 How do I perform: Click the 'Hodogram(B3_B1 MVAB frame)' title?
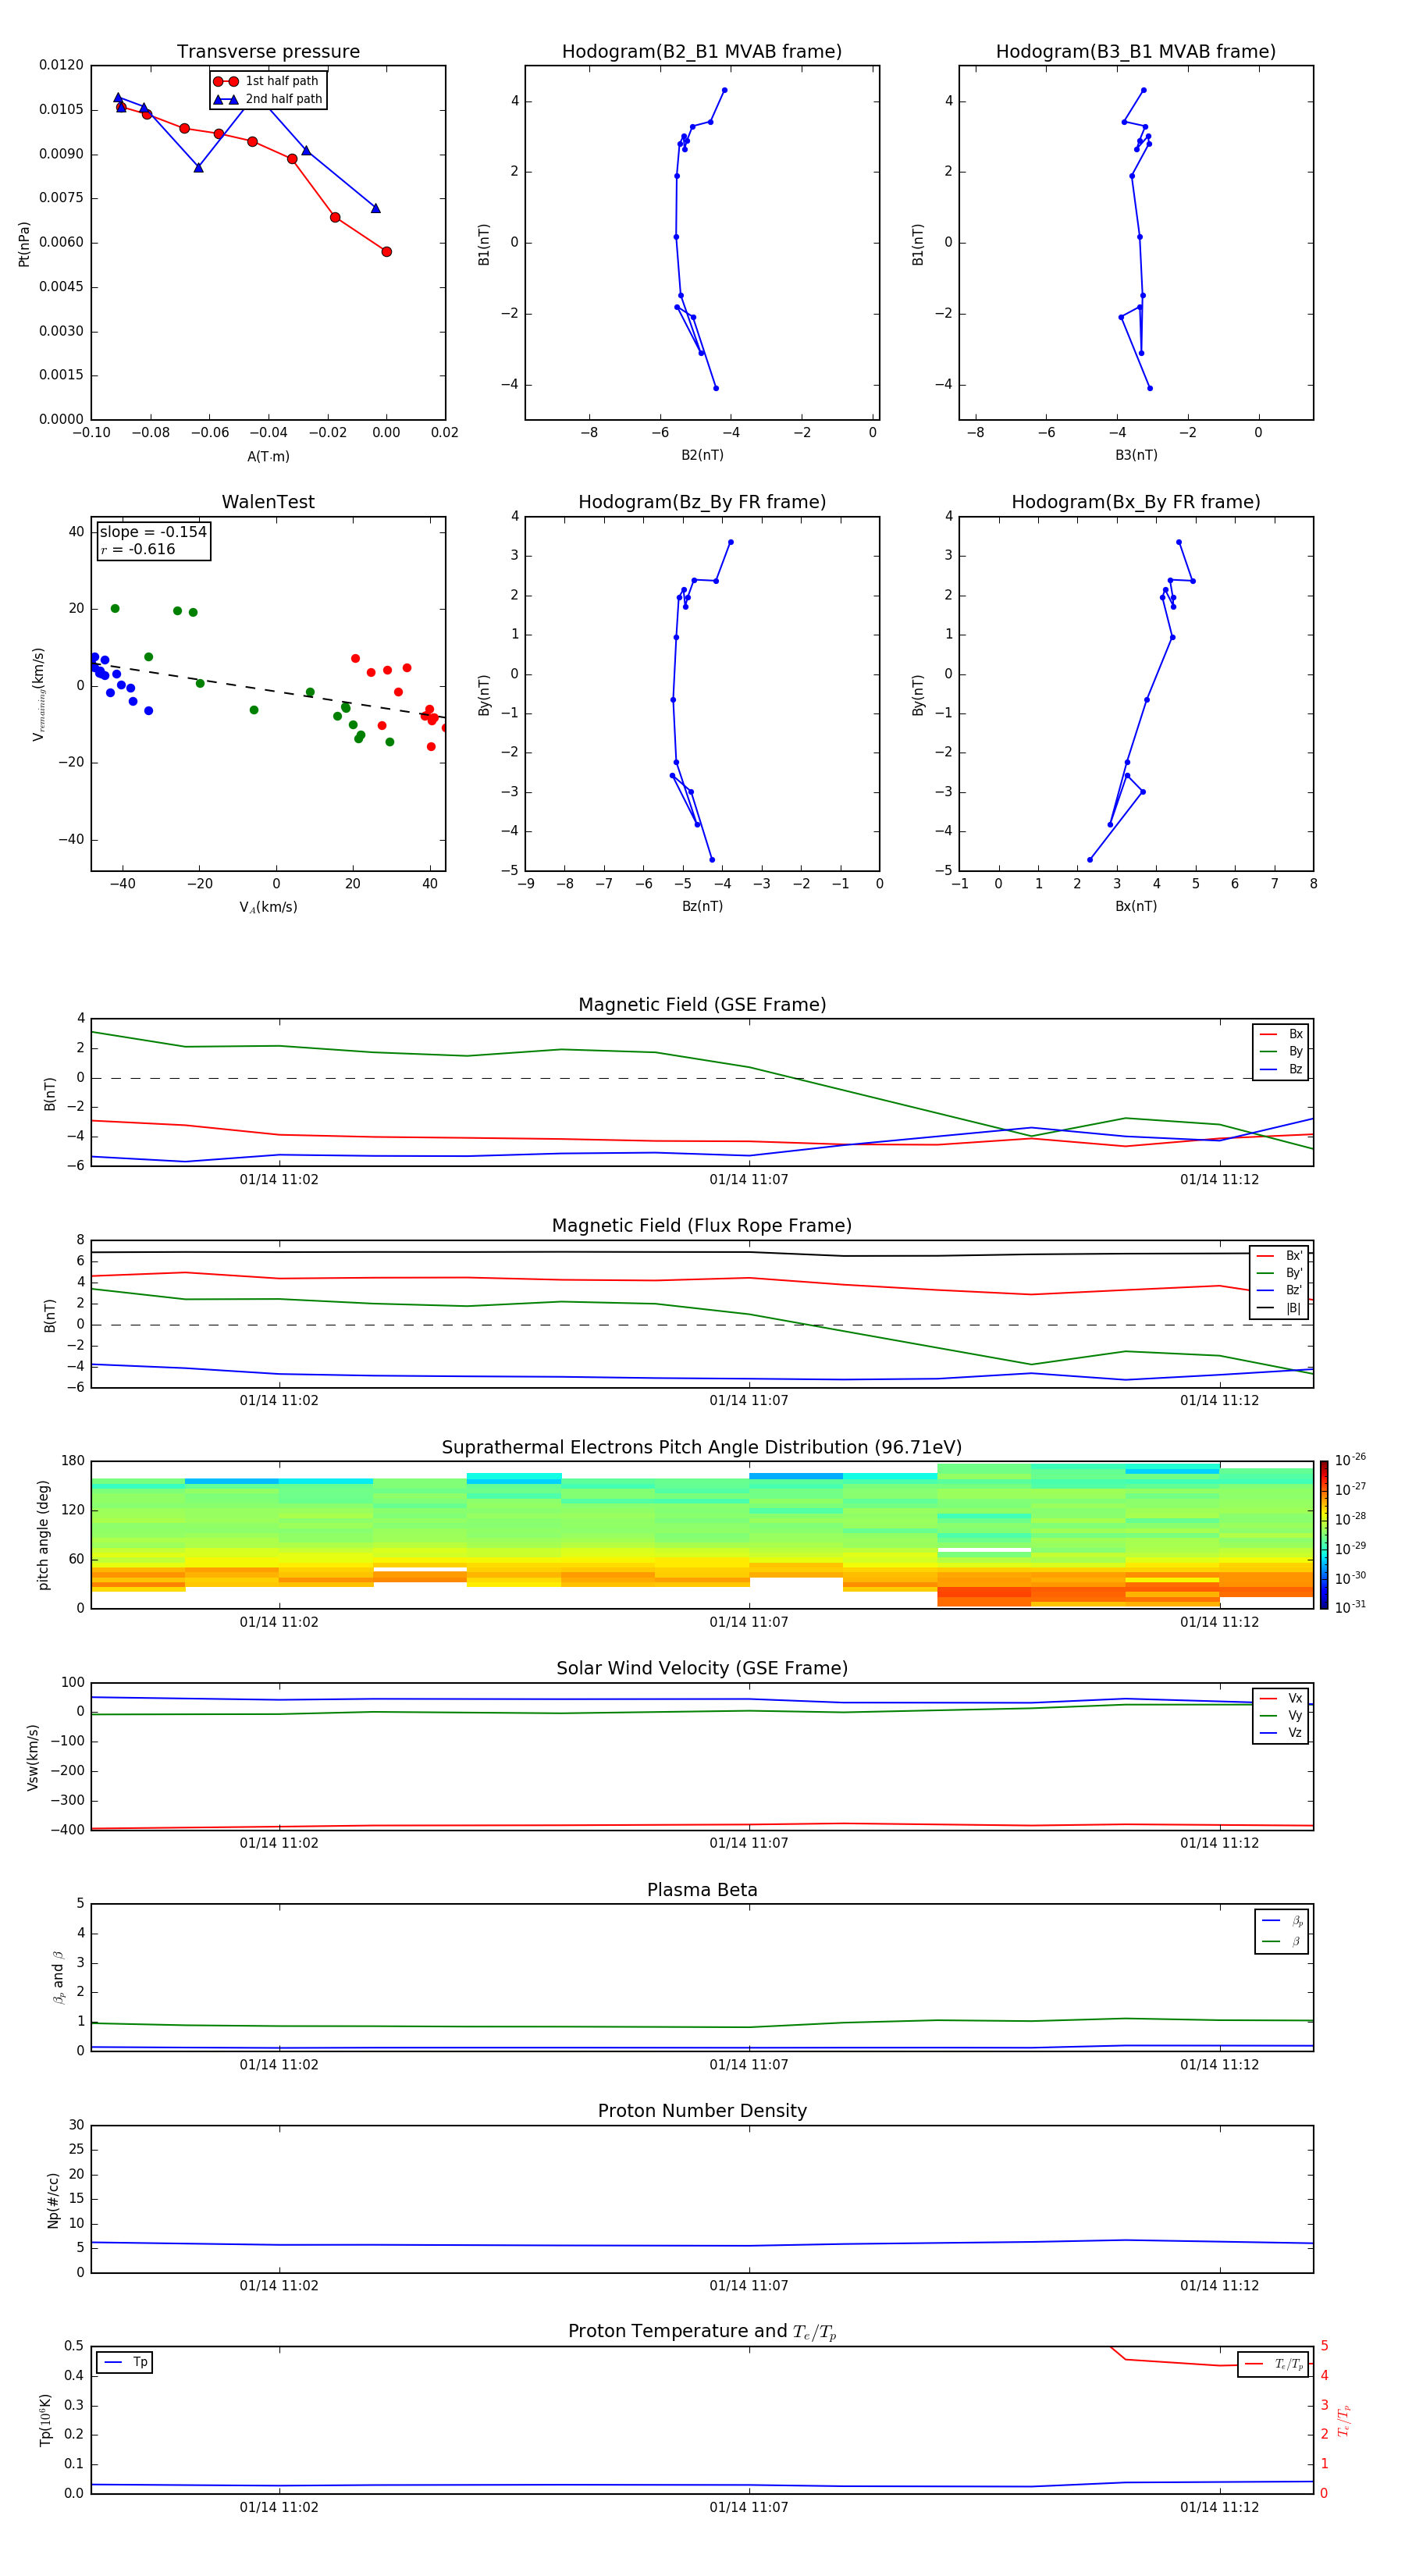pos(1136,52)
